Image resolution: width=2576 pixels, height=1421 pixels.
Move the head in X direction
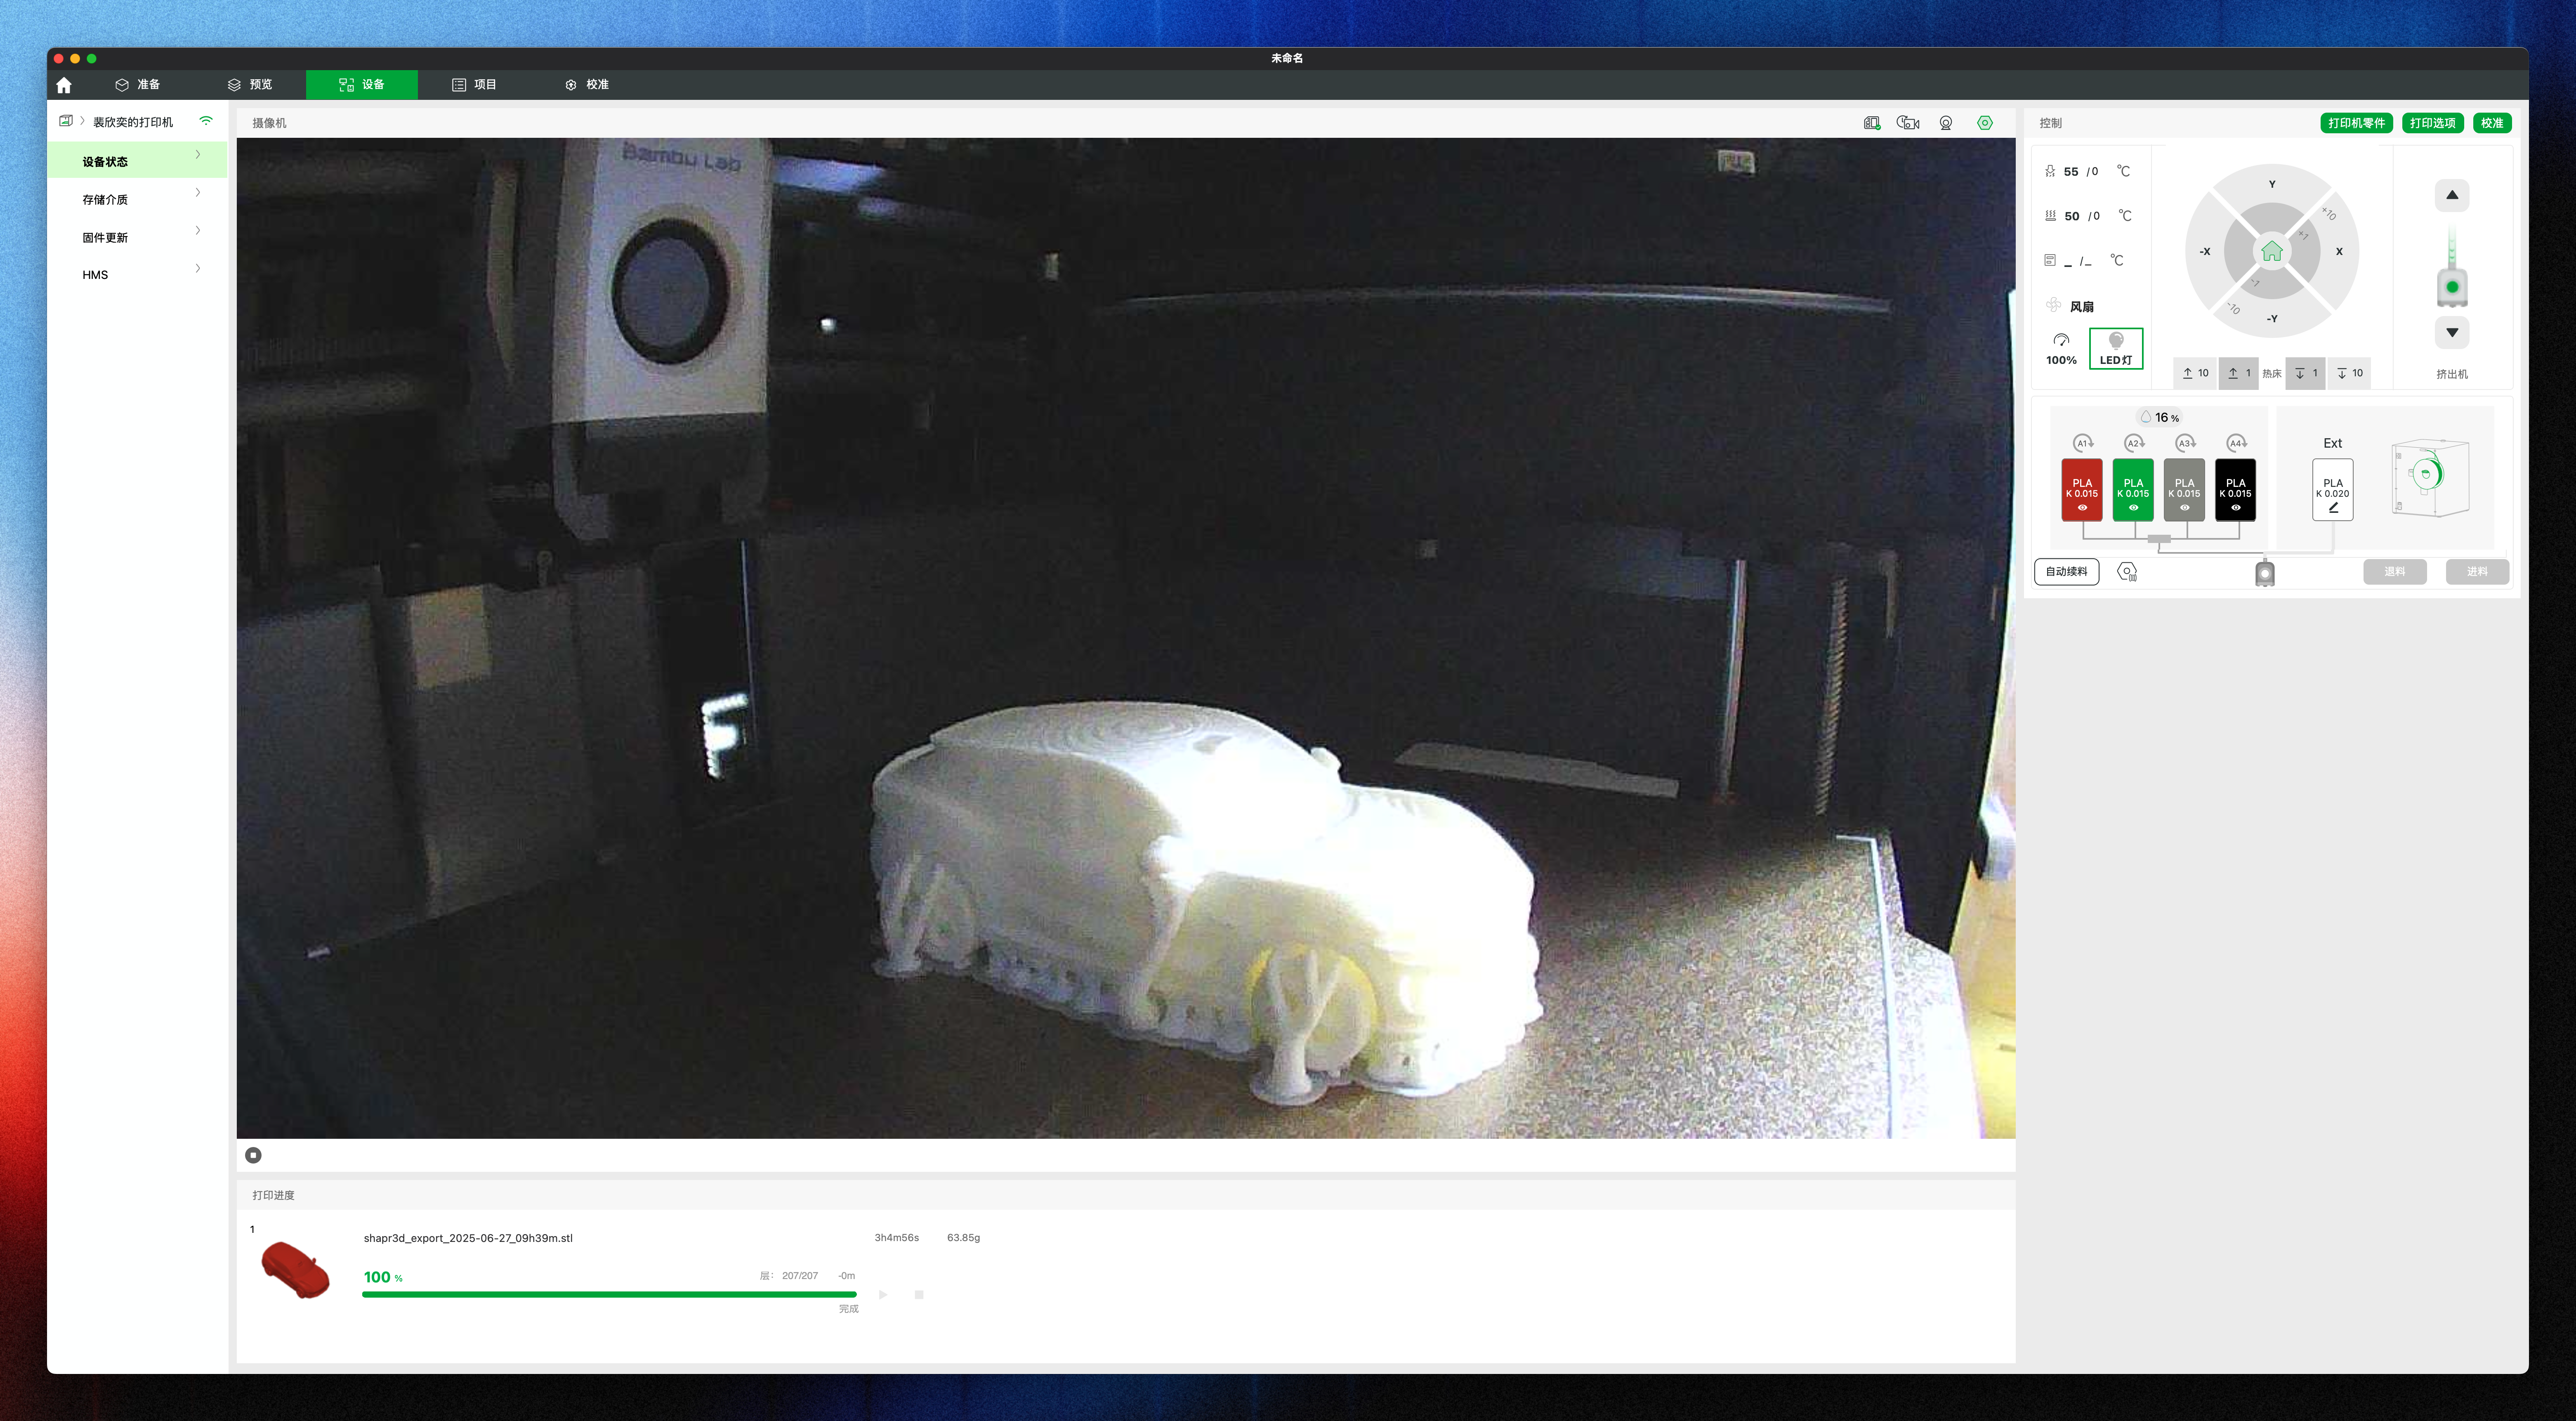click(2339, 252)
